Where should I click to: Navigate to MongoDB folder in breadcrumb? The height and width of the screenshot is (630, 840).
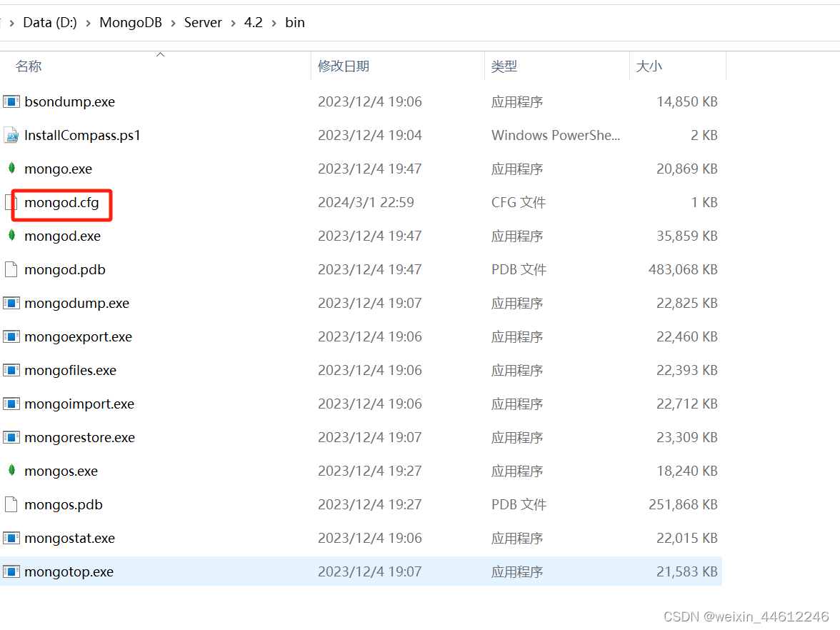tap(131, 23)
